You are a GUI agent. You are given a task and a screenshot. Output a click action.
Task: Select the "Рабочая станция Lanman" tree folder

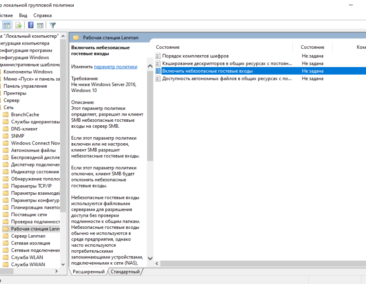tap(35, 229)
